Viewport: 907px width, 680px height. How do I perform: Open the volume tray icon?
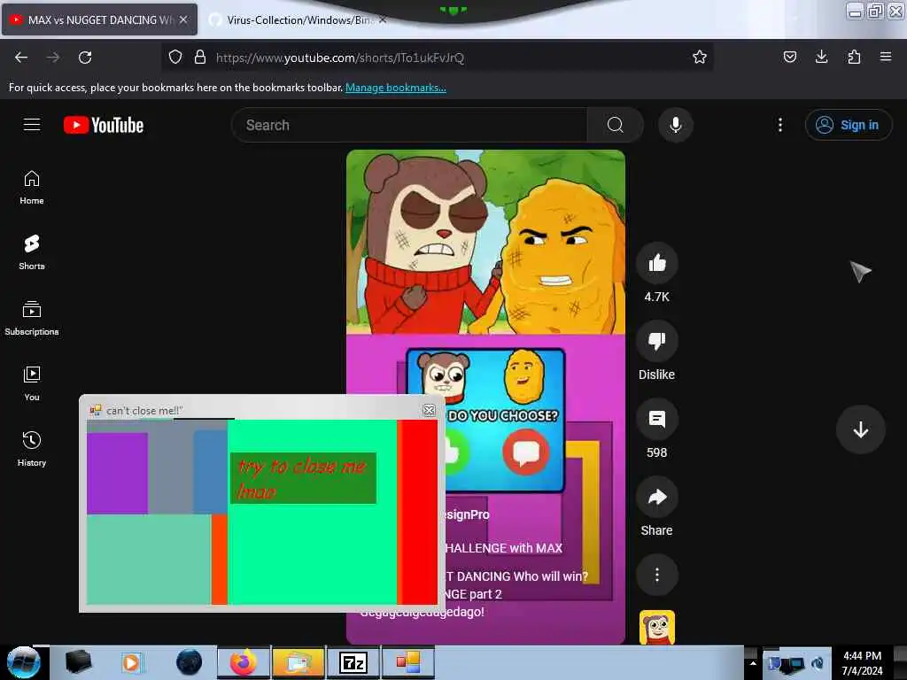coord(818,664)
